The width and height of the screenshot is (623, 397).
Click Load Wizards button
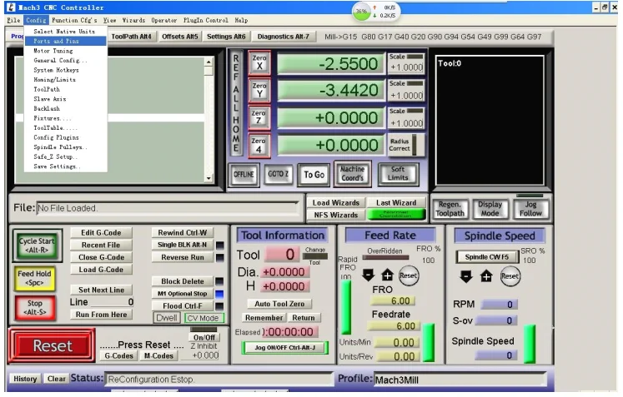(336, 203)
